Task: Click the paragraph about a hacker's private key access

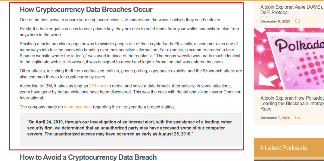Action: coord(129,32)
